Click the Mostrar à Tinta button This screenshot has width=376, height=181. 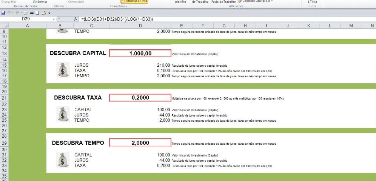tap(134, 2)
